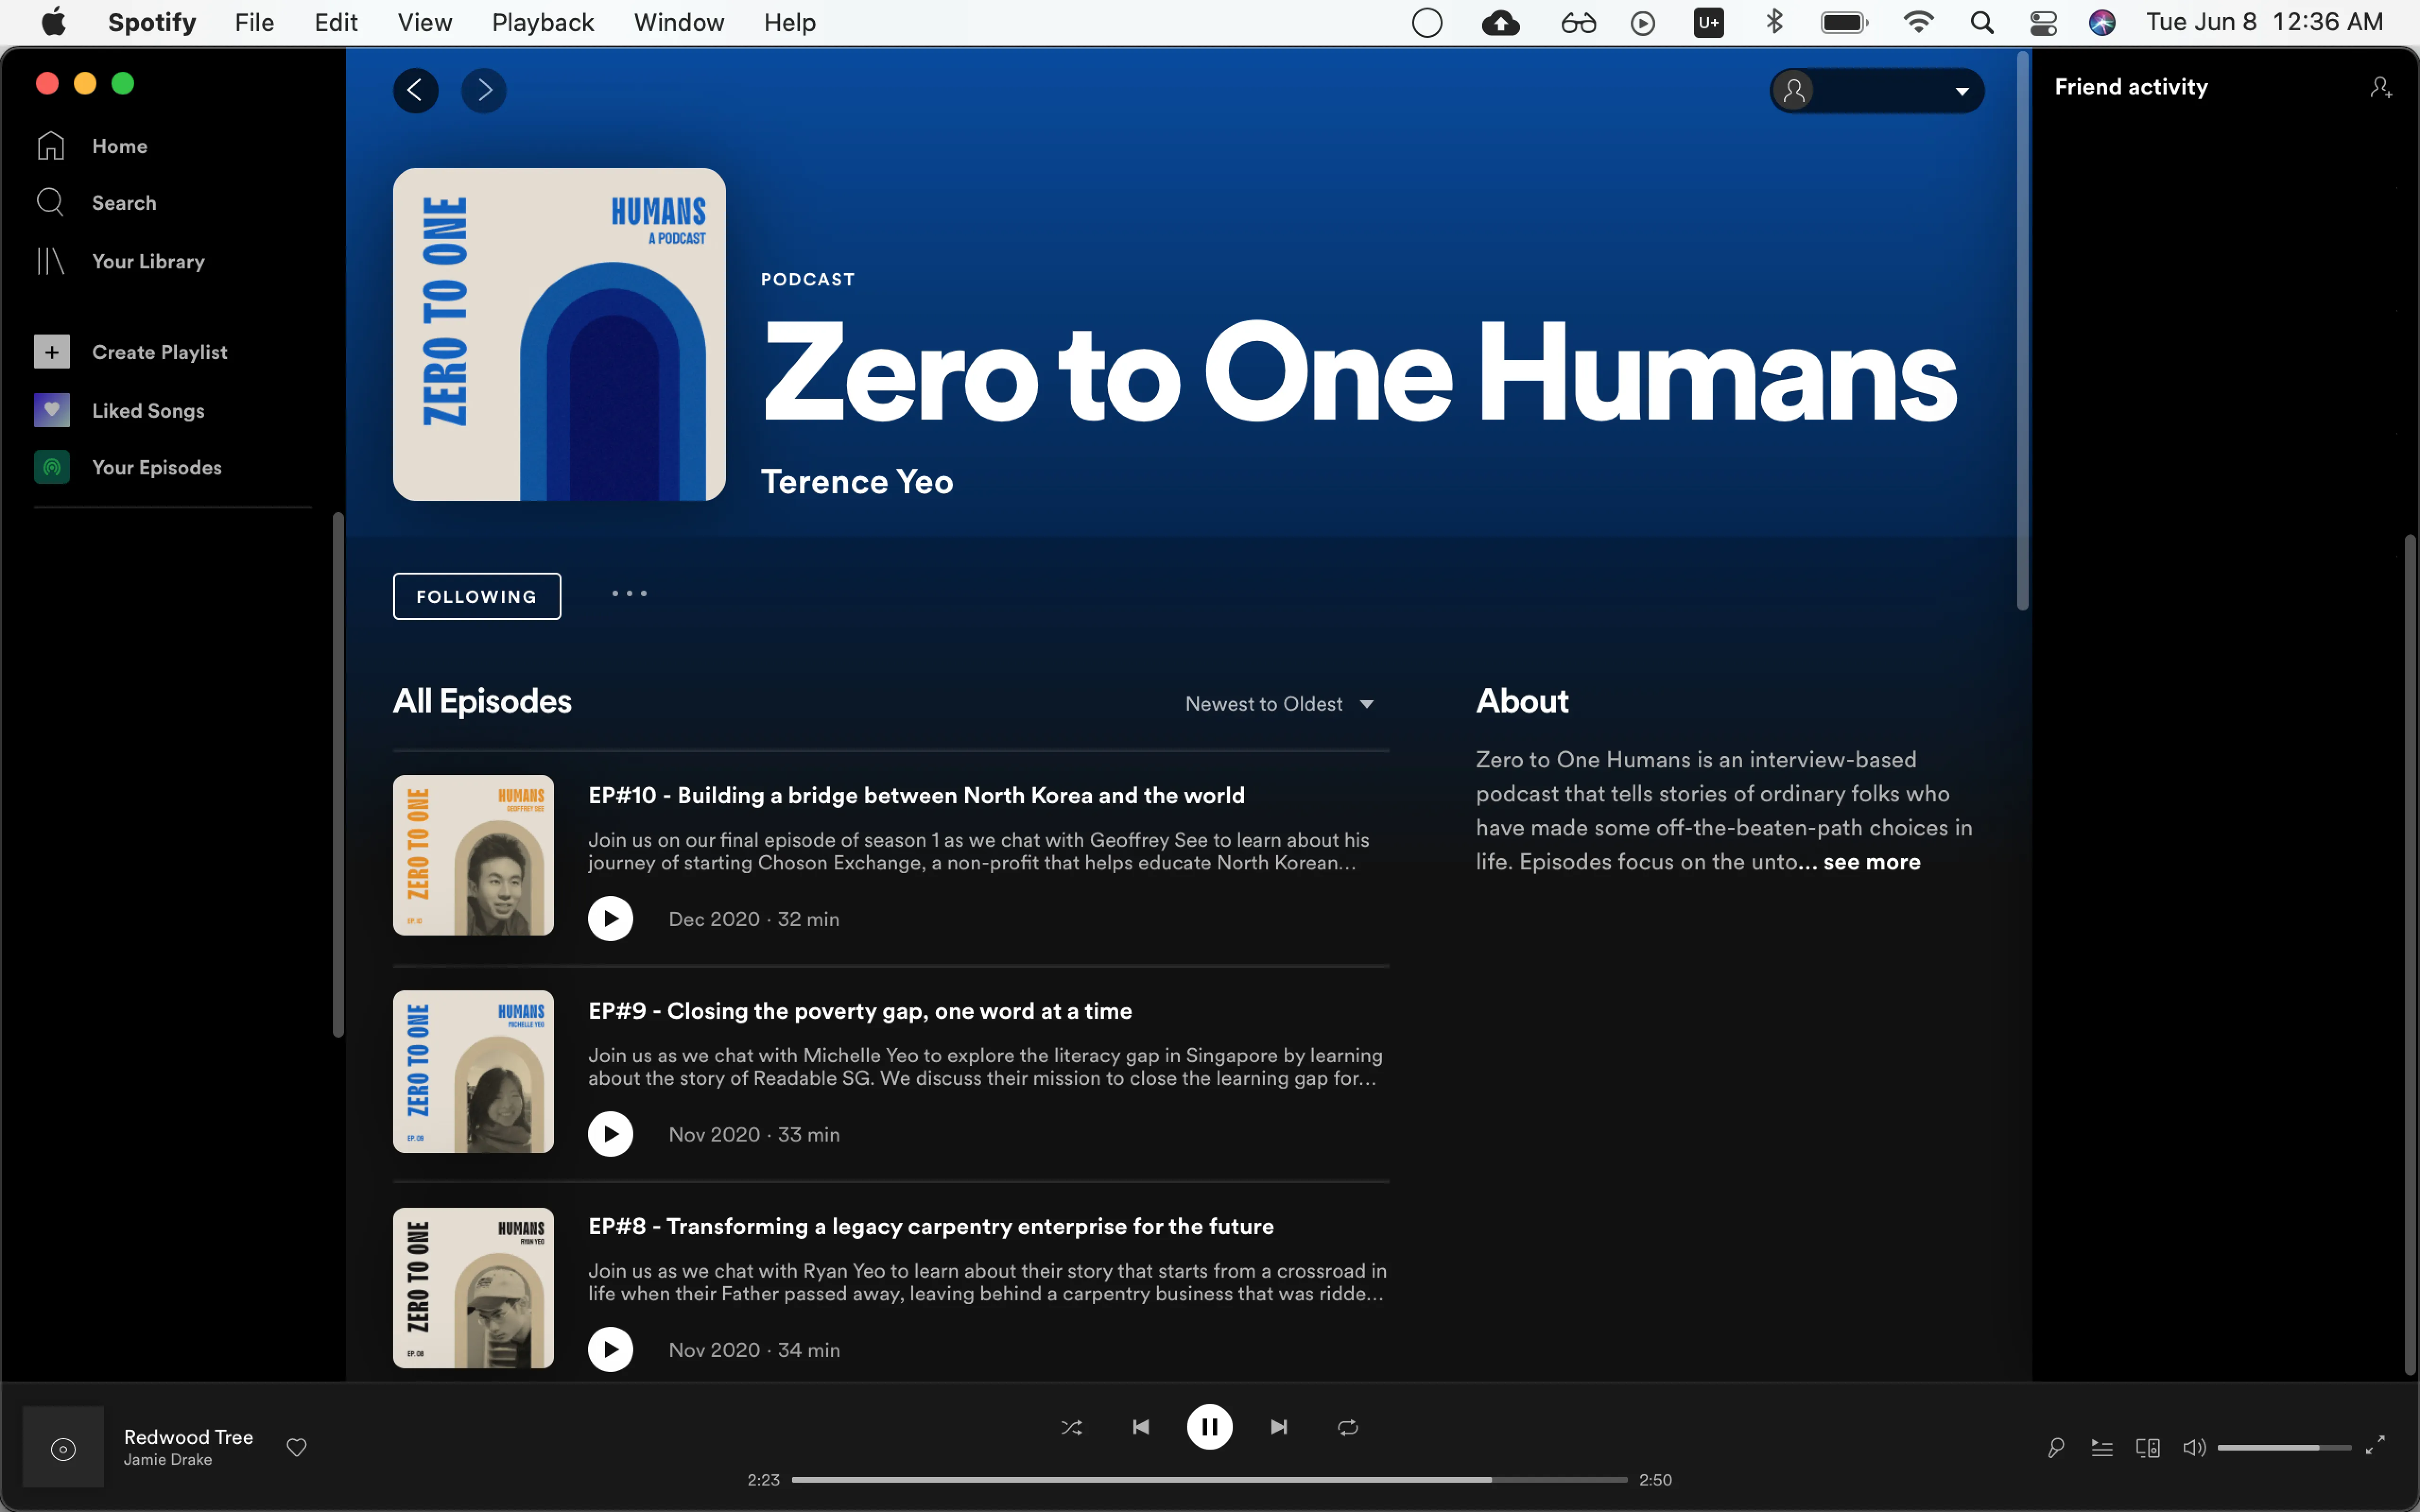
Task: Toggle repeat mode
Action: click(x=1348, y=1427)
